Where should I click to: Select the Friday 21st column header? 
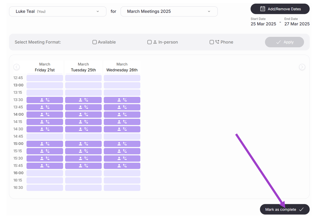pyautogui.click(x=45, y=67)
